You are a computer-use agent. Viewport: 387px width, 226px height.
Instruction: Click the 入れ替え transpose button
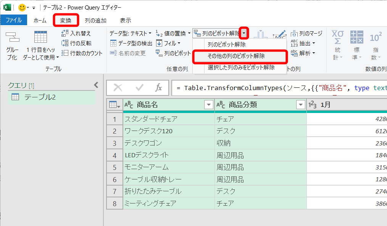tap(76, 33)
